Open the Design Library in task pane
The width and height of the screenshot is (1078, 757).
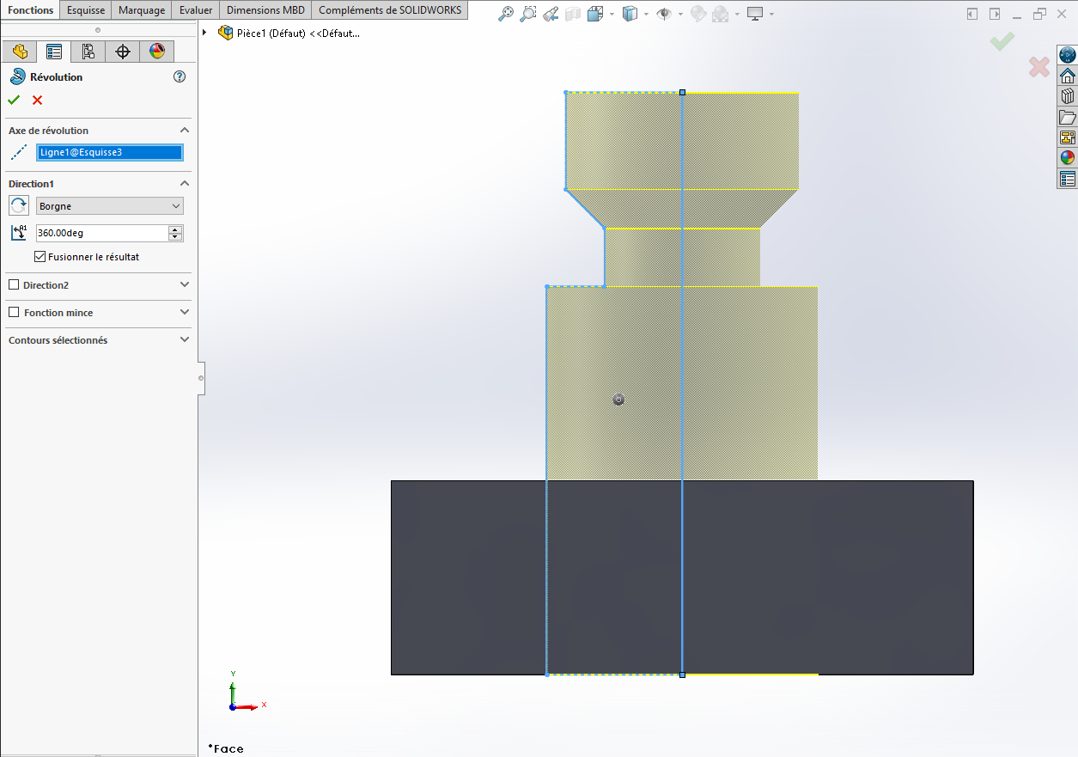[x=1067, y=96]
